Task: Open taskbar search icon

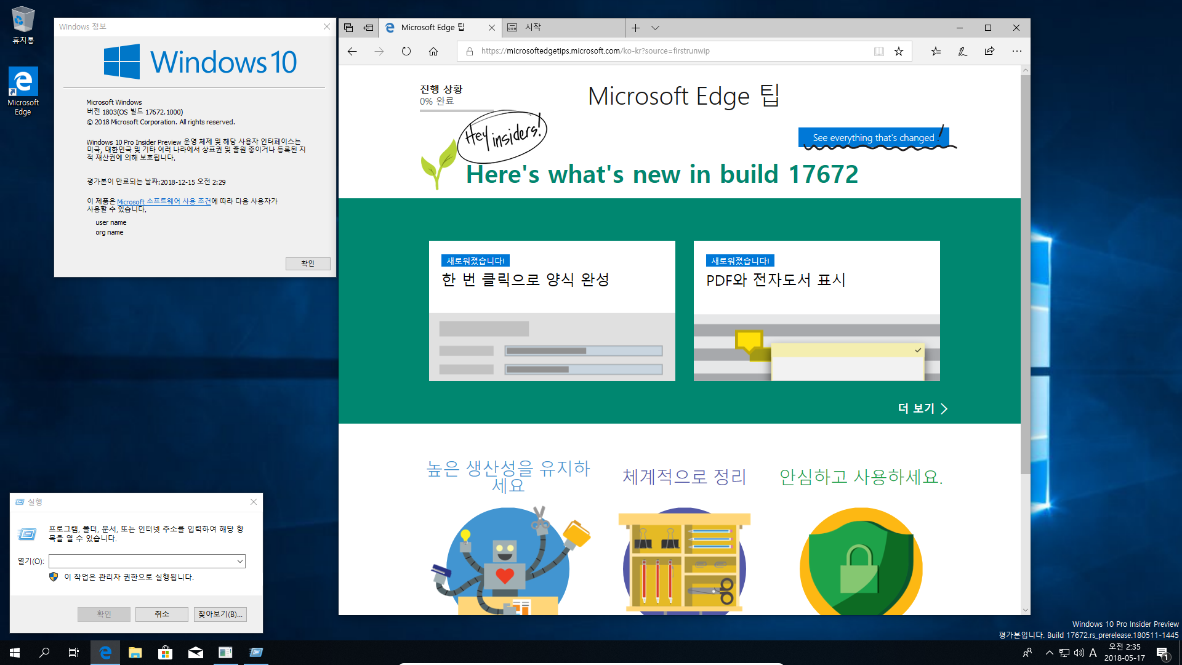Action: (x=44, y=653)
